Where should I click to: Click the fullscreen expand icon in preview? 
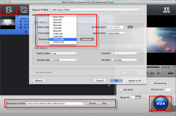pyautogui.click(x=174, y=67)
